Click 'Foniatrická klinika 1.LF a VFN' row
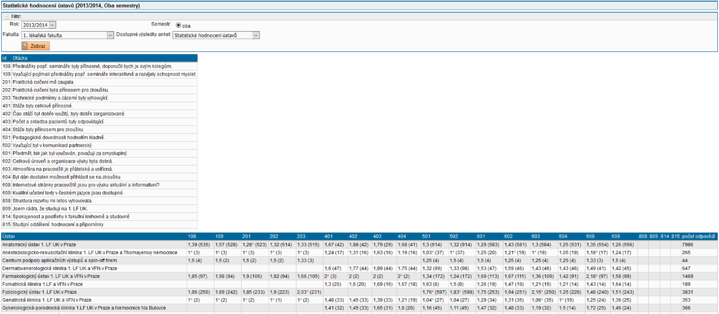This screenshot has width=719, height=314. (43, 284)
